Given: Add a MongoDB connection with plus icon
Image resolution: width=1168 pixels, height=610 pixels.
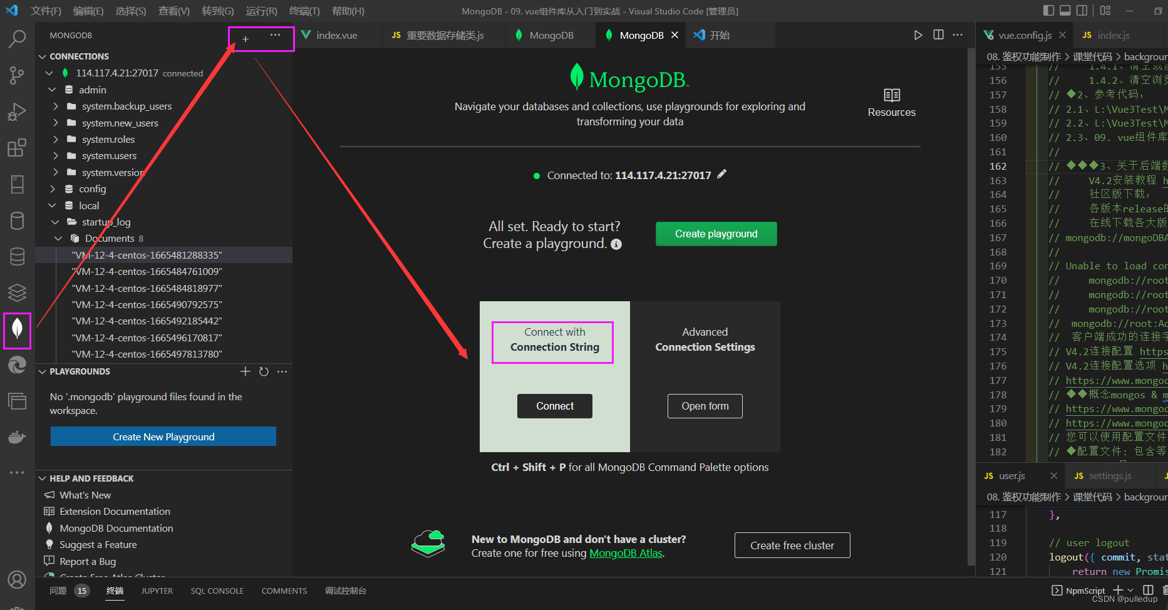Looking at the screenshot, I should (245, 39).
